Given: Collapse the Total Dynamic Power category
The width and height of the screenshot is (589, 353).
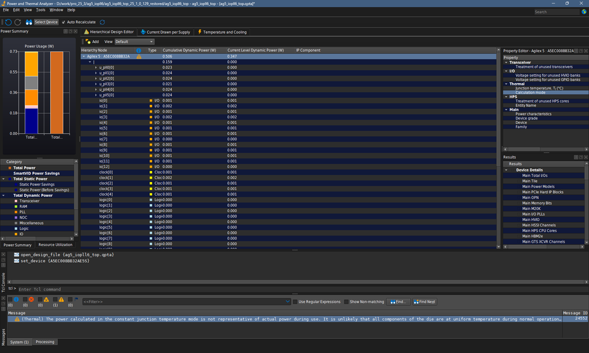Looking at the screenshot, I should (x=3, y=196).
